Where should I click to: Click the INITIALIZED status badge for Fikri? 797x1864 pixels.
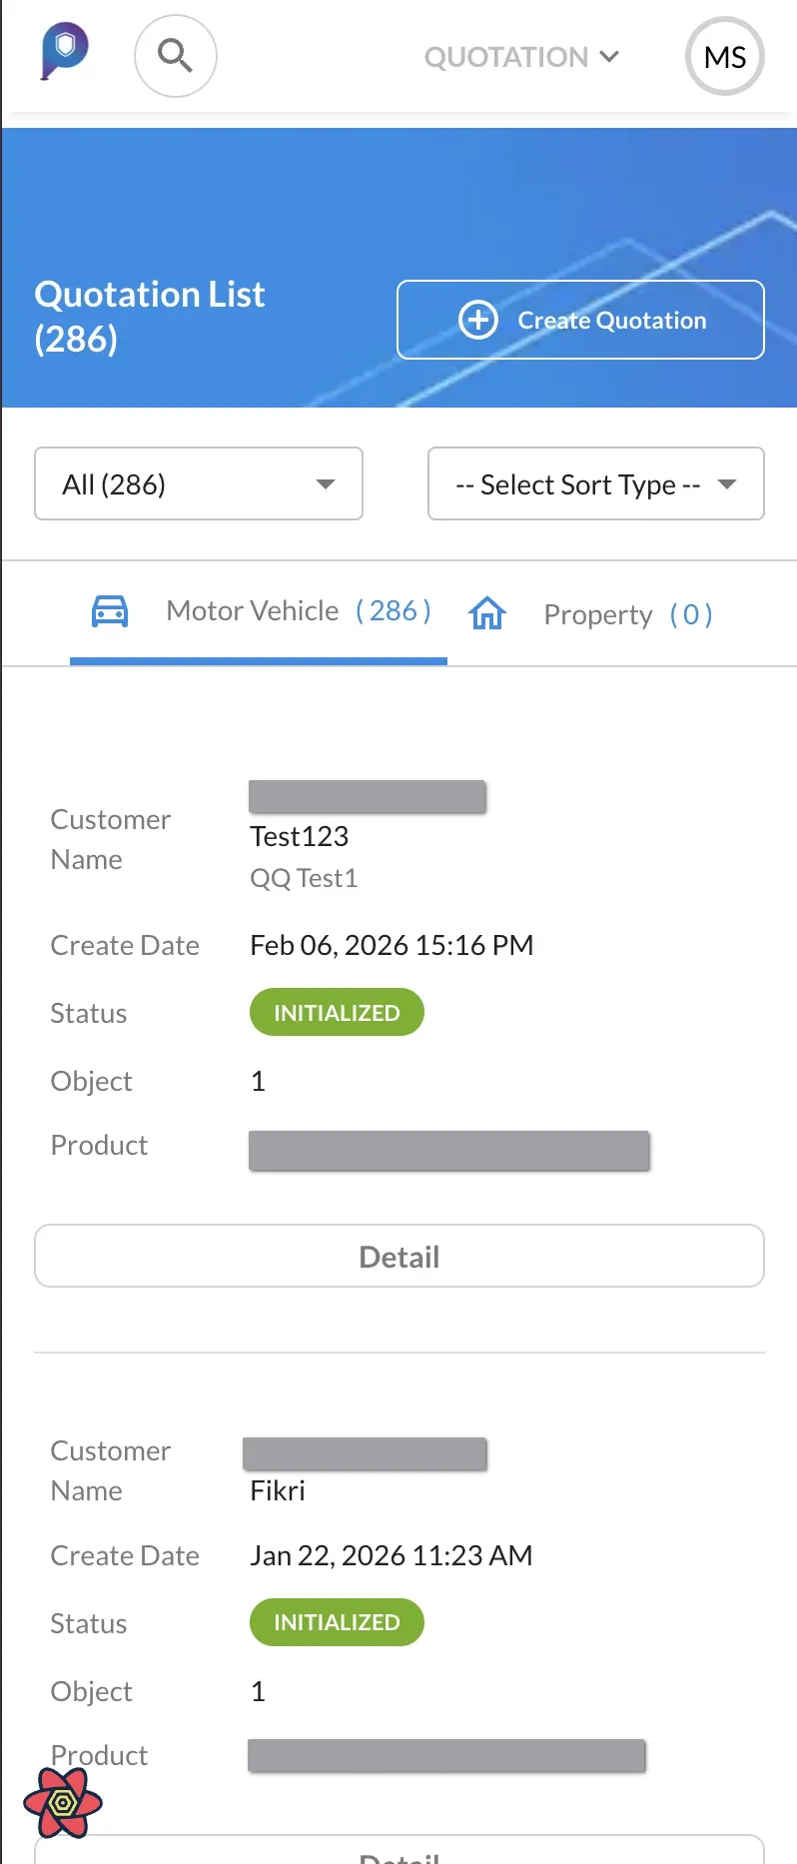[337, 1623]
